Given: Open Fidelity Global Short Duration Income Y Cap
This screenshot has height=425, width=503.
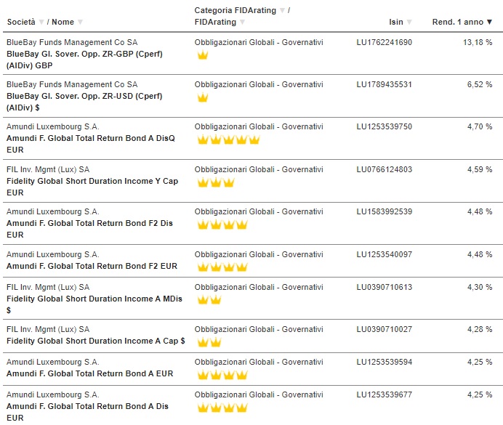Looking at the screenshot, I should click(x=92, y=187).
